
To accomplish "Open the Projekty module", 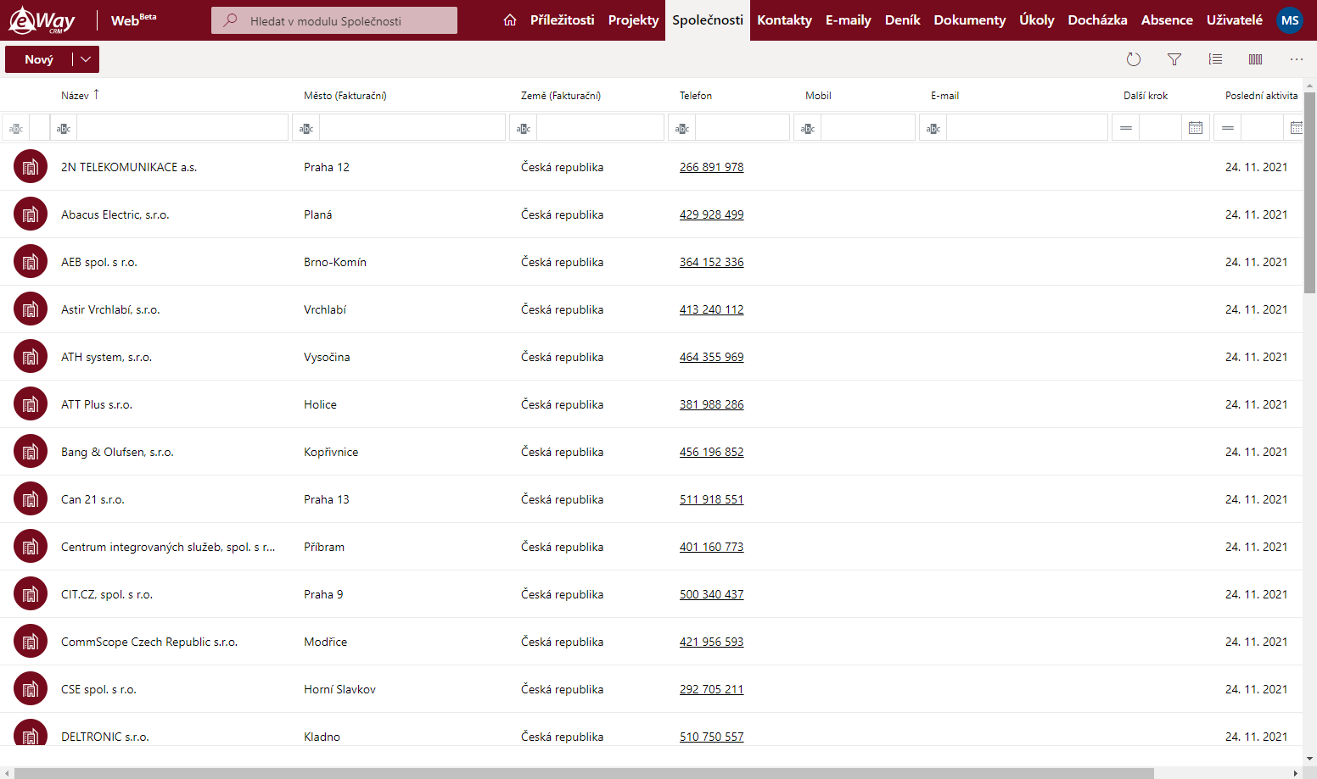I will [633, 20].
